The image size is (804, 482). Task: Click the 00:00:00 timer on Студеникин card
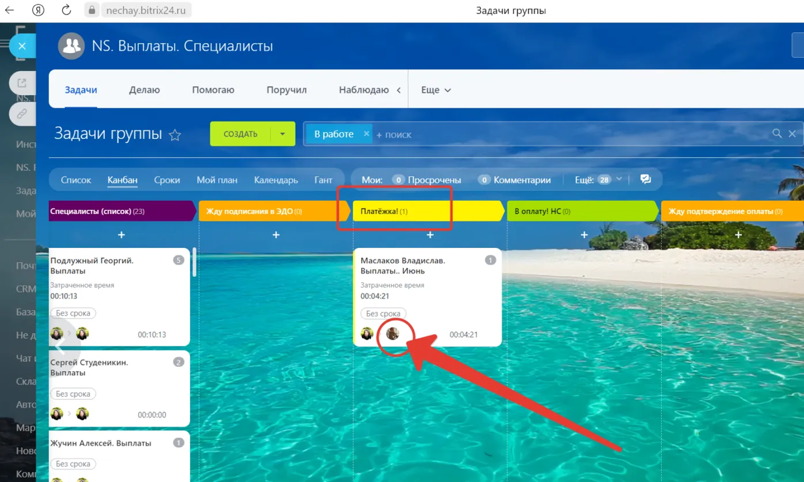[152, 415]
